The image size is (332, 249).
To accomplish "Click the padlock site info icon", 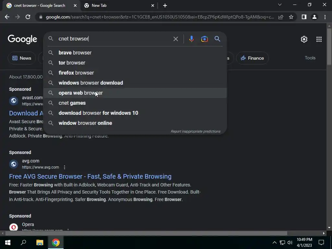I will click(x=41, y=17).
